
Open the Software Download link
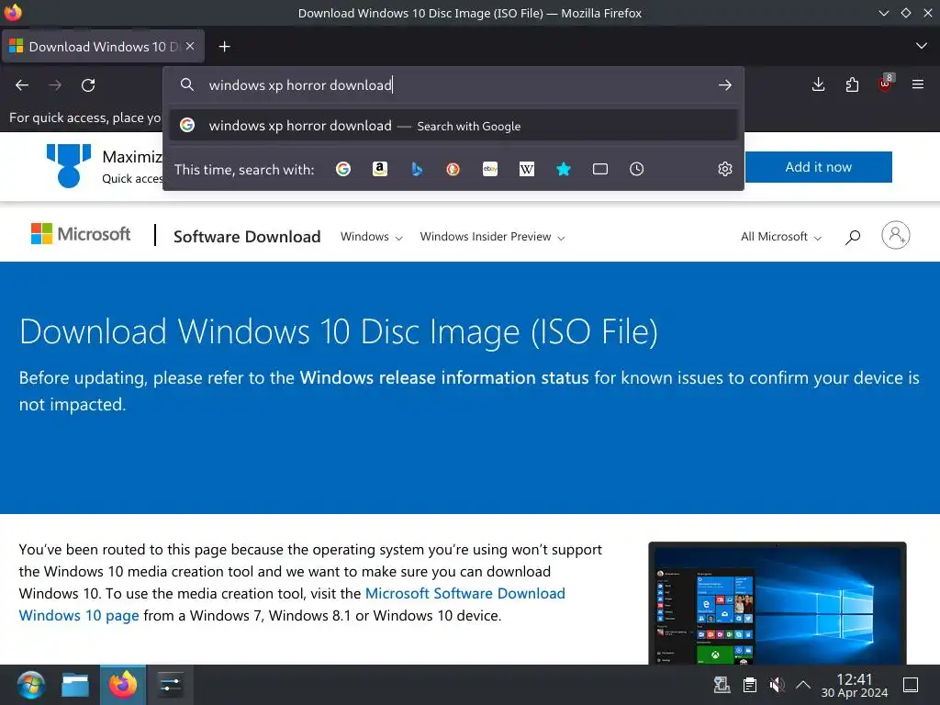pyautogui.click(x=247, y=237)
